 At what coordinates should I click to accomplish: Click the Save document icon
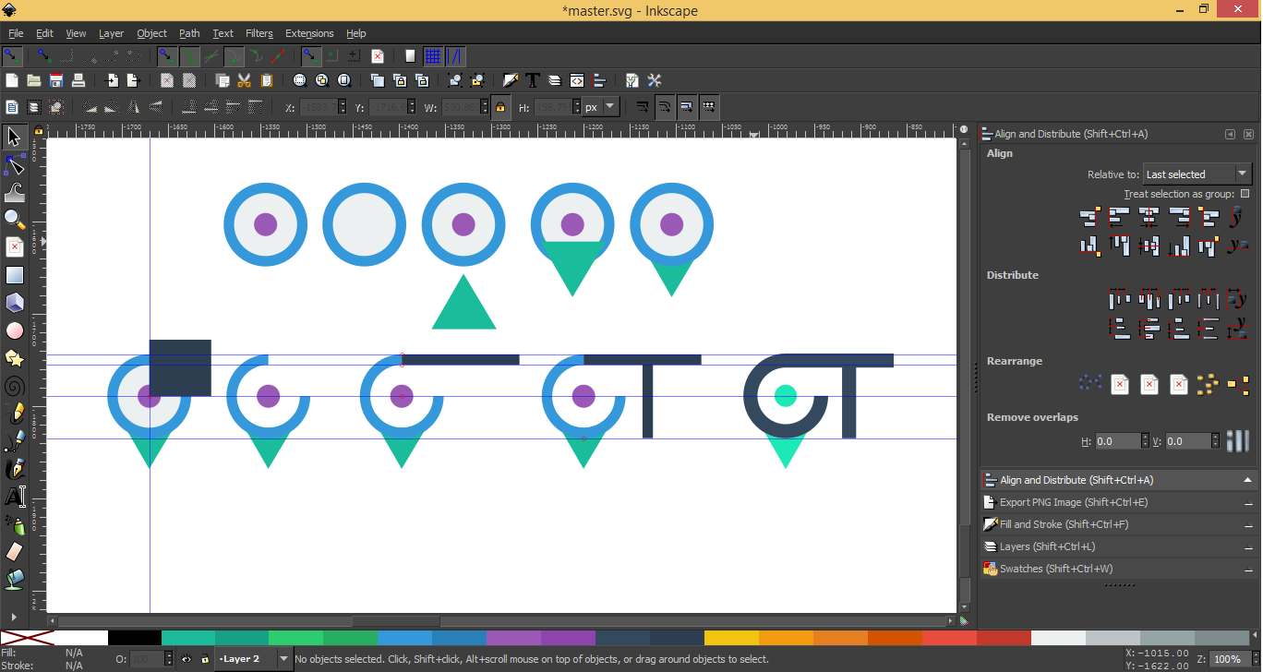click(x=56, y=80)
